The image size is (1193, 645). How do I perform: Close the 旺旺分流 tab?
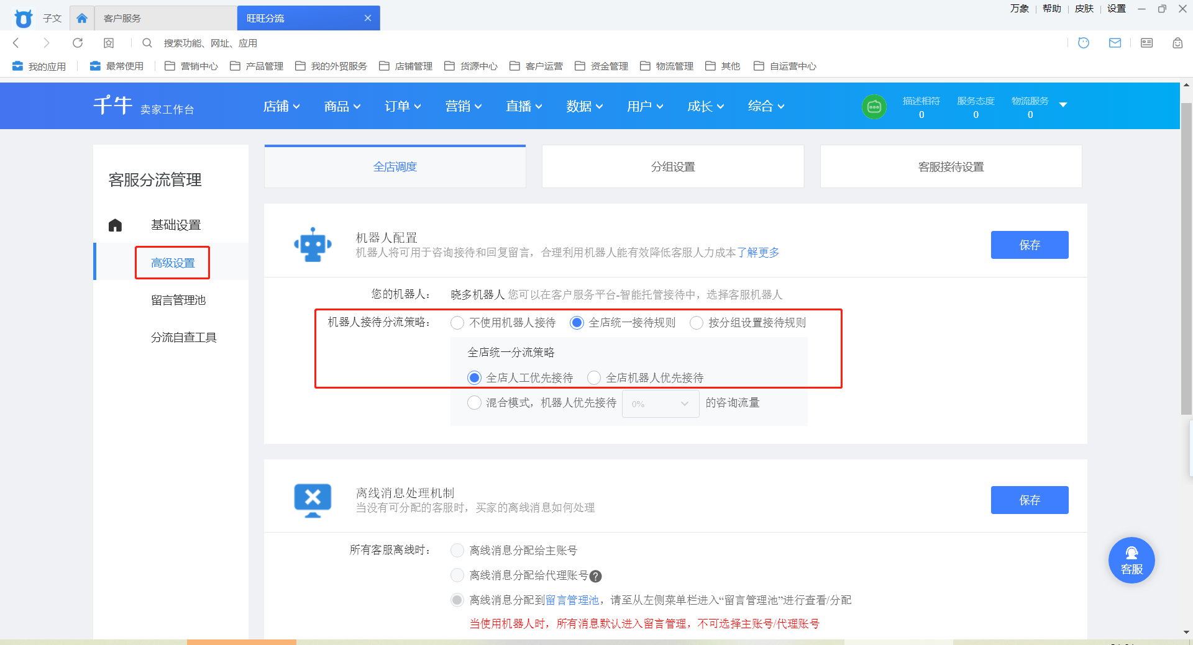point(368,18)
